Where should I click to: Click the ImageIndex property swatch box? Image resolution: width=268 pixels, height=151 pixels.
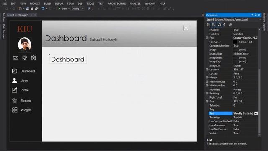click(235, 58)
